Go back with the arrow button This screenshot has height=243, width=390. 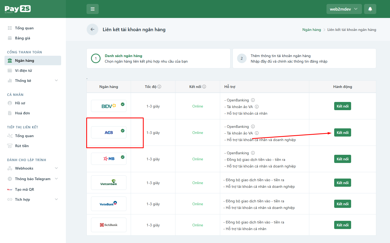92,29
